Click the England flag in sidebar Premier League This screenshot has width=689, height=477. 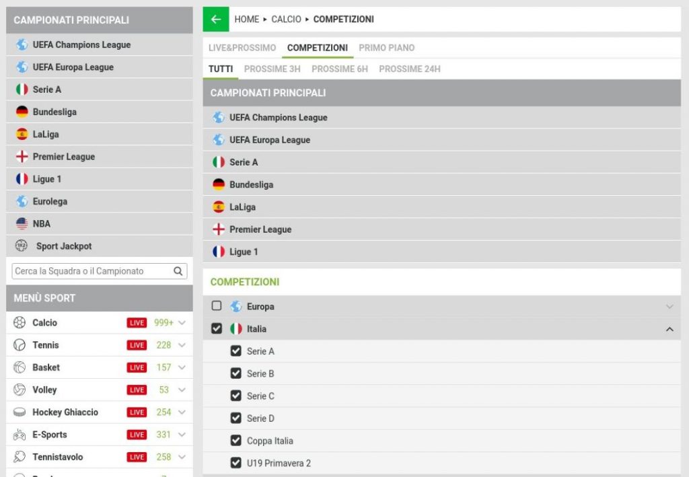22,156
